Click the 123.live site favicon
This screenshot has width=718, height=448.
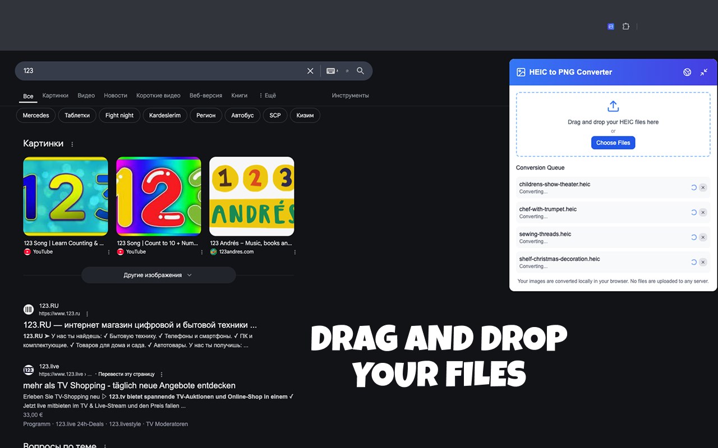pyautogui.click(x=29, y=370)
